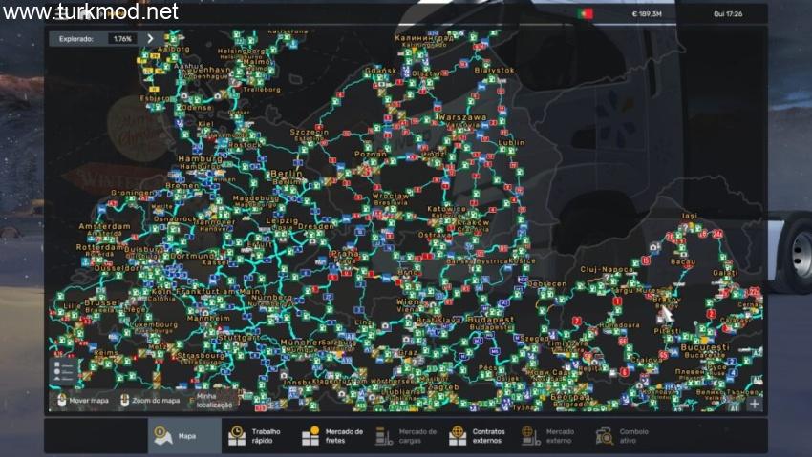Toggle the square-icon row in map legend

pyautogui.click(x=64, y=364)
